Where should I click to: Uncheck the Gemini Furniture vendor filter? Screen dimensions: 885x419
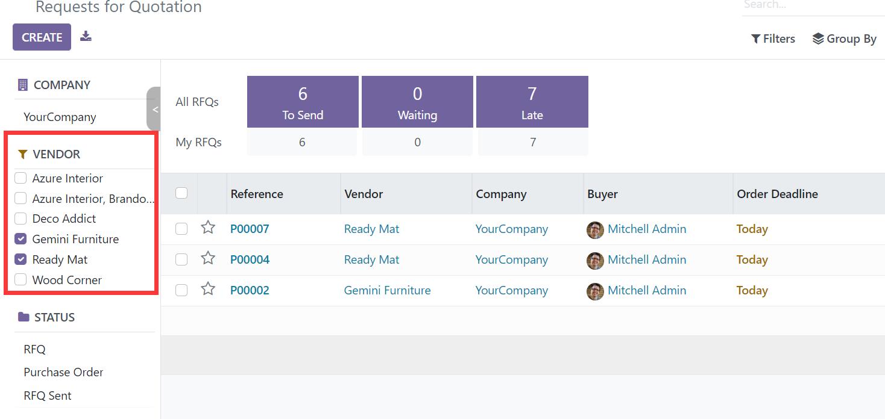(20, 239)
